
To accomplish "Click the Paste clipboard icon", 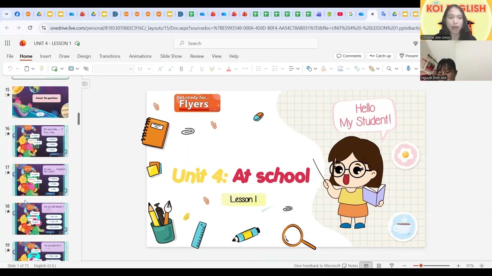I will click(27, 69).
